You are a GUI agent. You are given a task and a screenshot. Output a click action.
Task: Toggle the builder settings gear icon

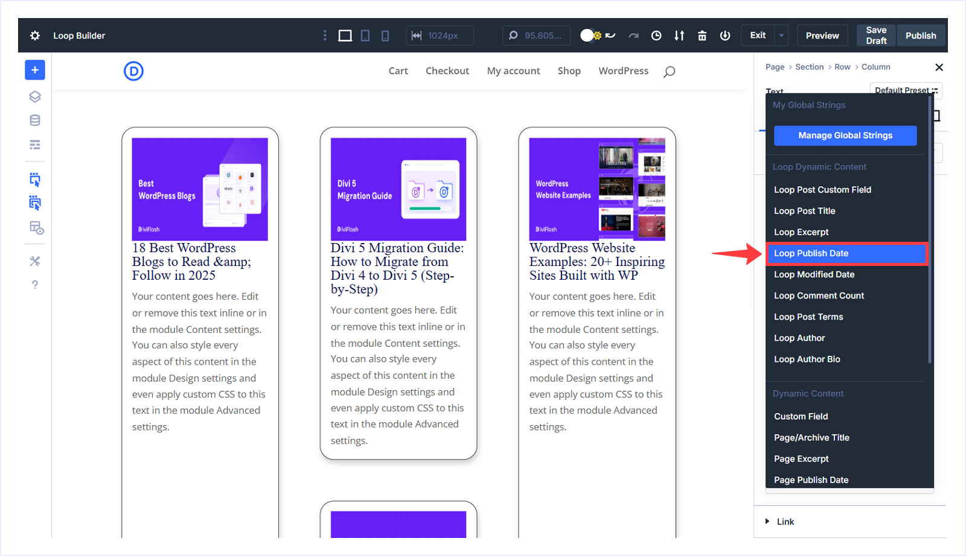click(34, 36)
